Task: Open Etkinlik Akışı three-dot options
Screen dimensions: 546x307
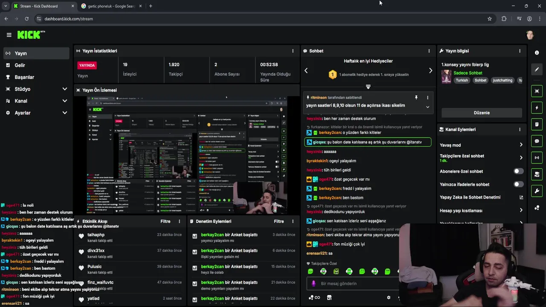Action: pos(179,221)
